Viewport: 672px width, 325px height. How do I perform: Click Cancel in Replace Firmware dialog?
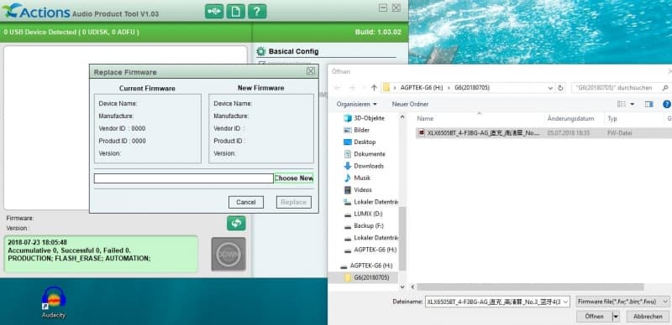246,202
